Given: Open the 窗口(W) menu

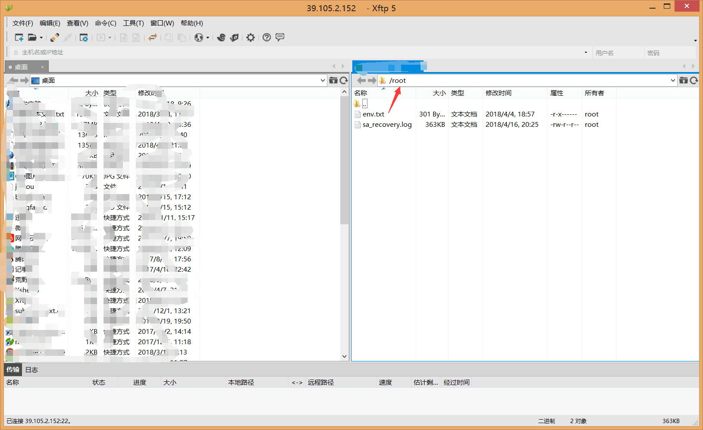Looking at the screenshot, I should 162,23.
